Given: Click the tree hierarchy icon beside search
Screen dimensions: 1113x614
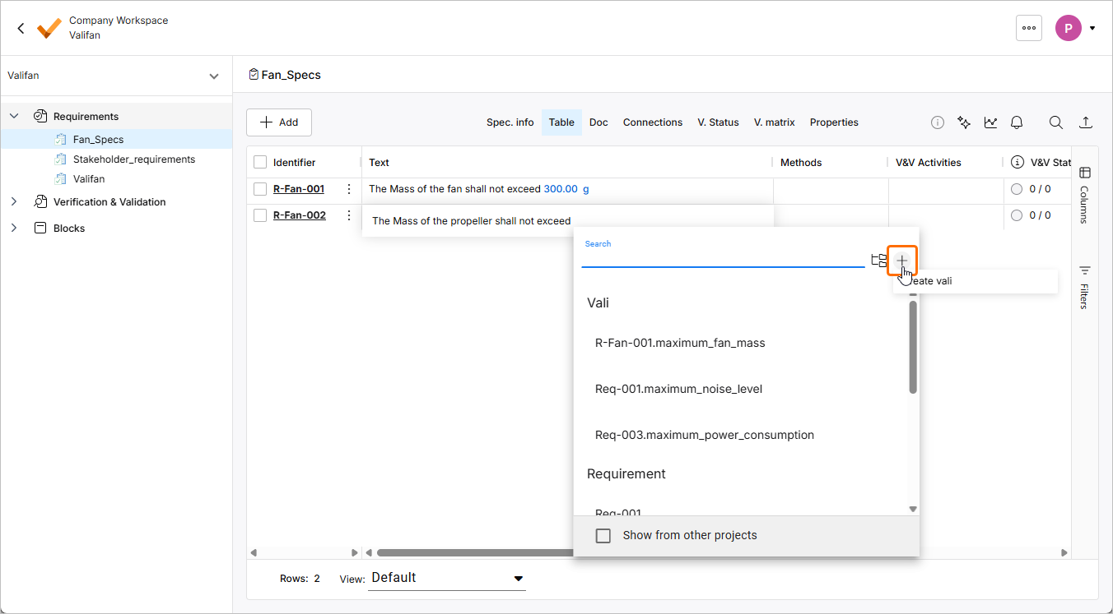Looking at the screenshot, I should (878, 260).
